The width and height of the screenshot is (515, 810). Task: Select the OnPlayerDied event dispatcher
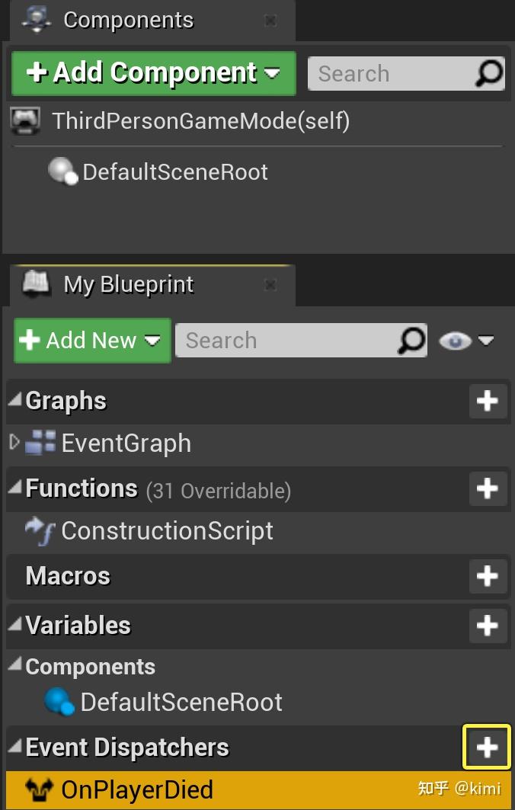pos(137,790)
